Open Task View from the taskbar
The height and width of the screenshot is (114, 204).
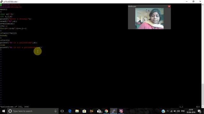coord(62,111)
